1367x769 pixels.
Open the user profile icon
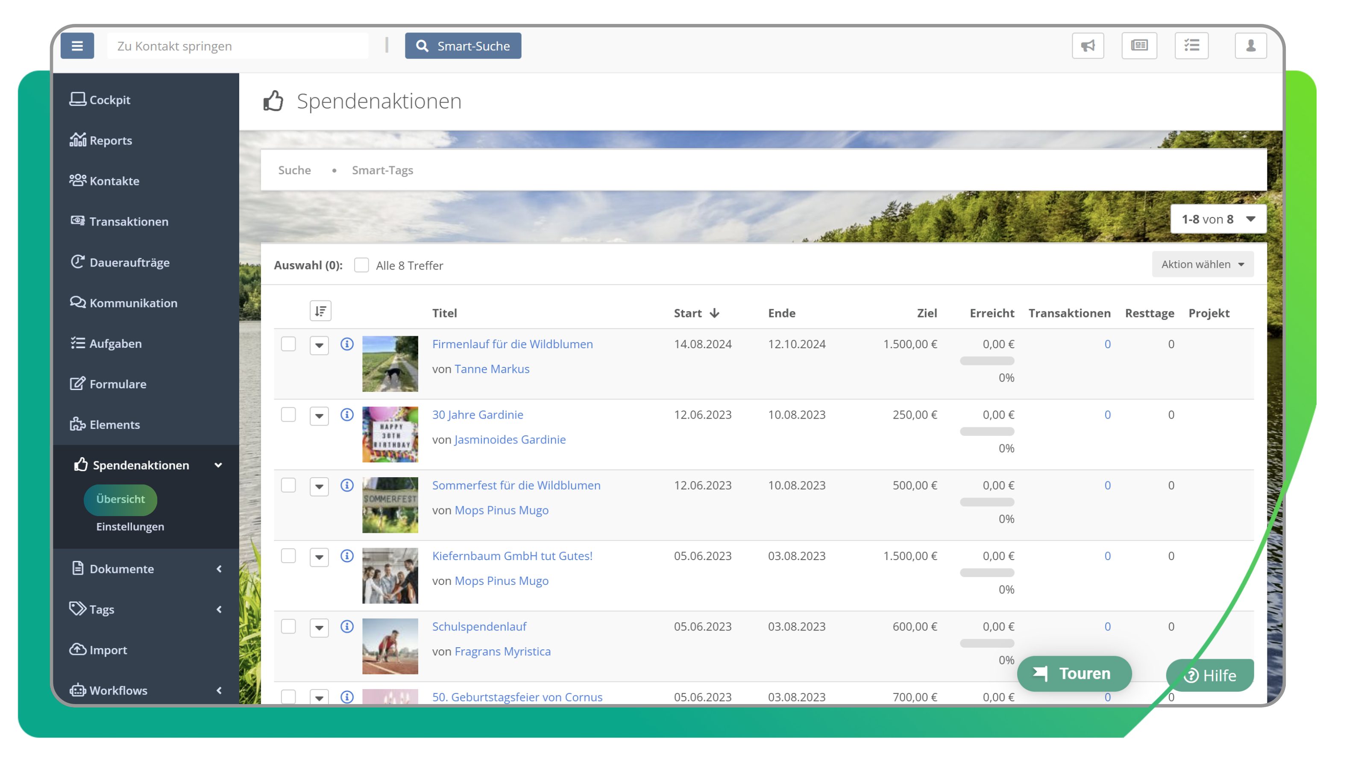(x=1250, y=46)
